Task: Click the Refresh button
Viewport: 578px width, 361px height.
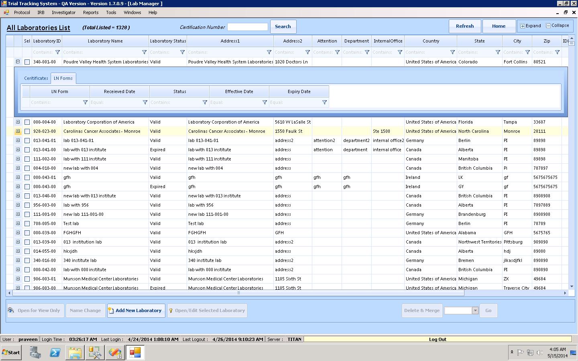Action: (x=464, y=26)
